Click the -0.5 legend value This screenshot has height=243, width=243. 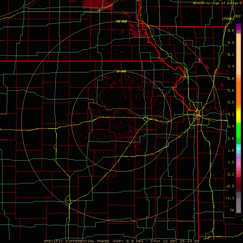point(230,186)
